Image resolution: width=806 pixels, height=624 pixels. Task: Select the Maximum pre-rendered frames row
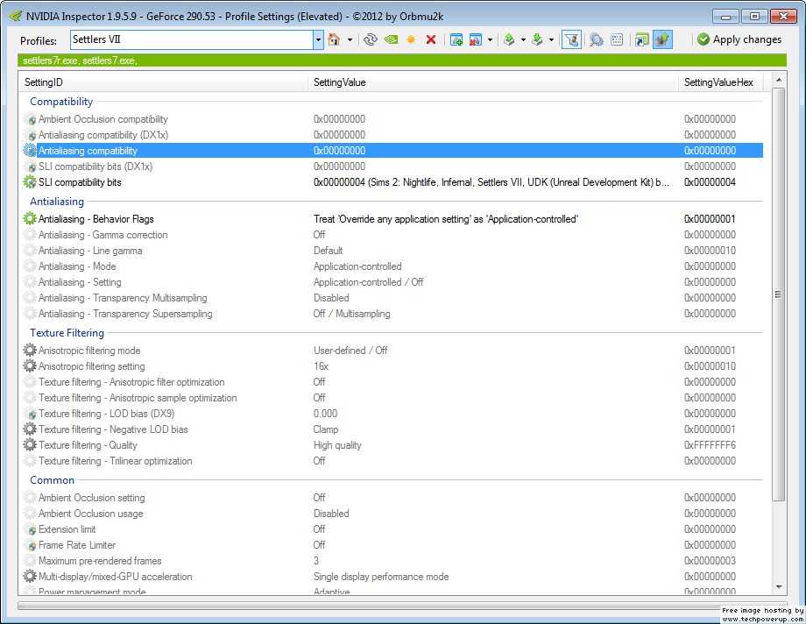tap(392, 561)
